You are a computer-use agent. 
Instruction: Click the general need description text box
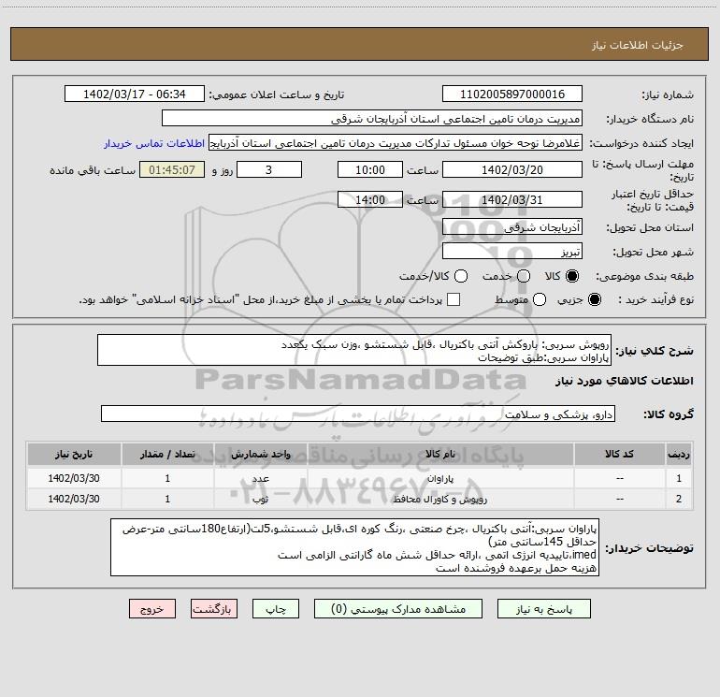tap(354, 351)
